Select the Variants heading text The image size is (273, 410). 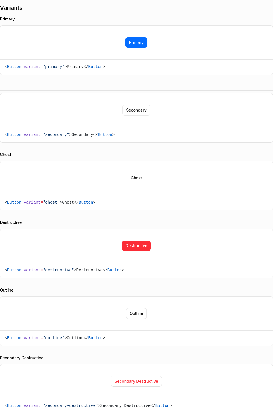tap(11, 8)
